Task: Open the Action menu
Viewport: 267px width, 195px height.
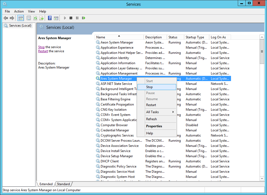Action: pyautogui.click(x=19, y=11)
